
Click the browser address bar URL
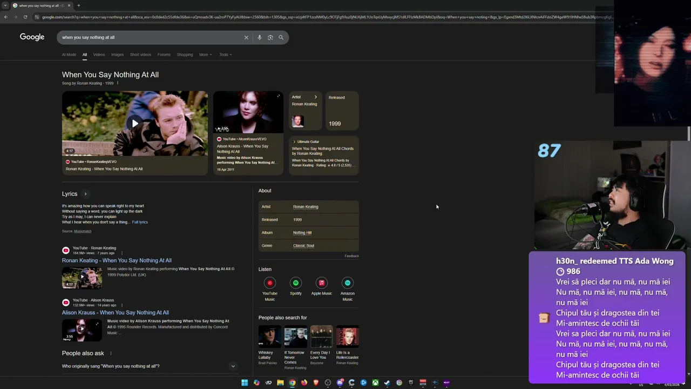(327, 17)
